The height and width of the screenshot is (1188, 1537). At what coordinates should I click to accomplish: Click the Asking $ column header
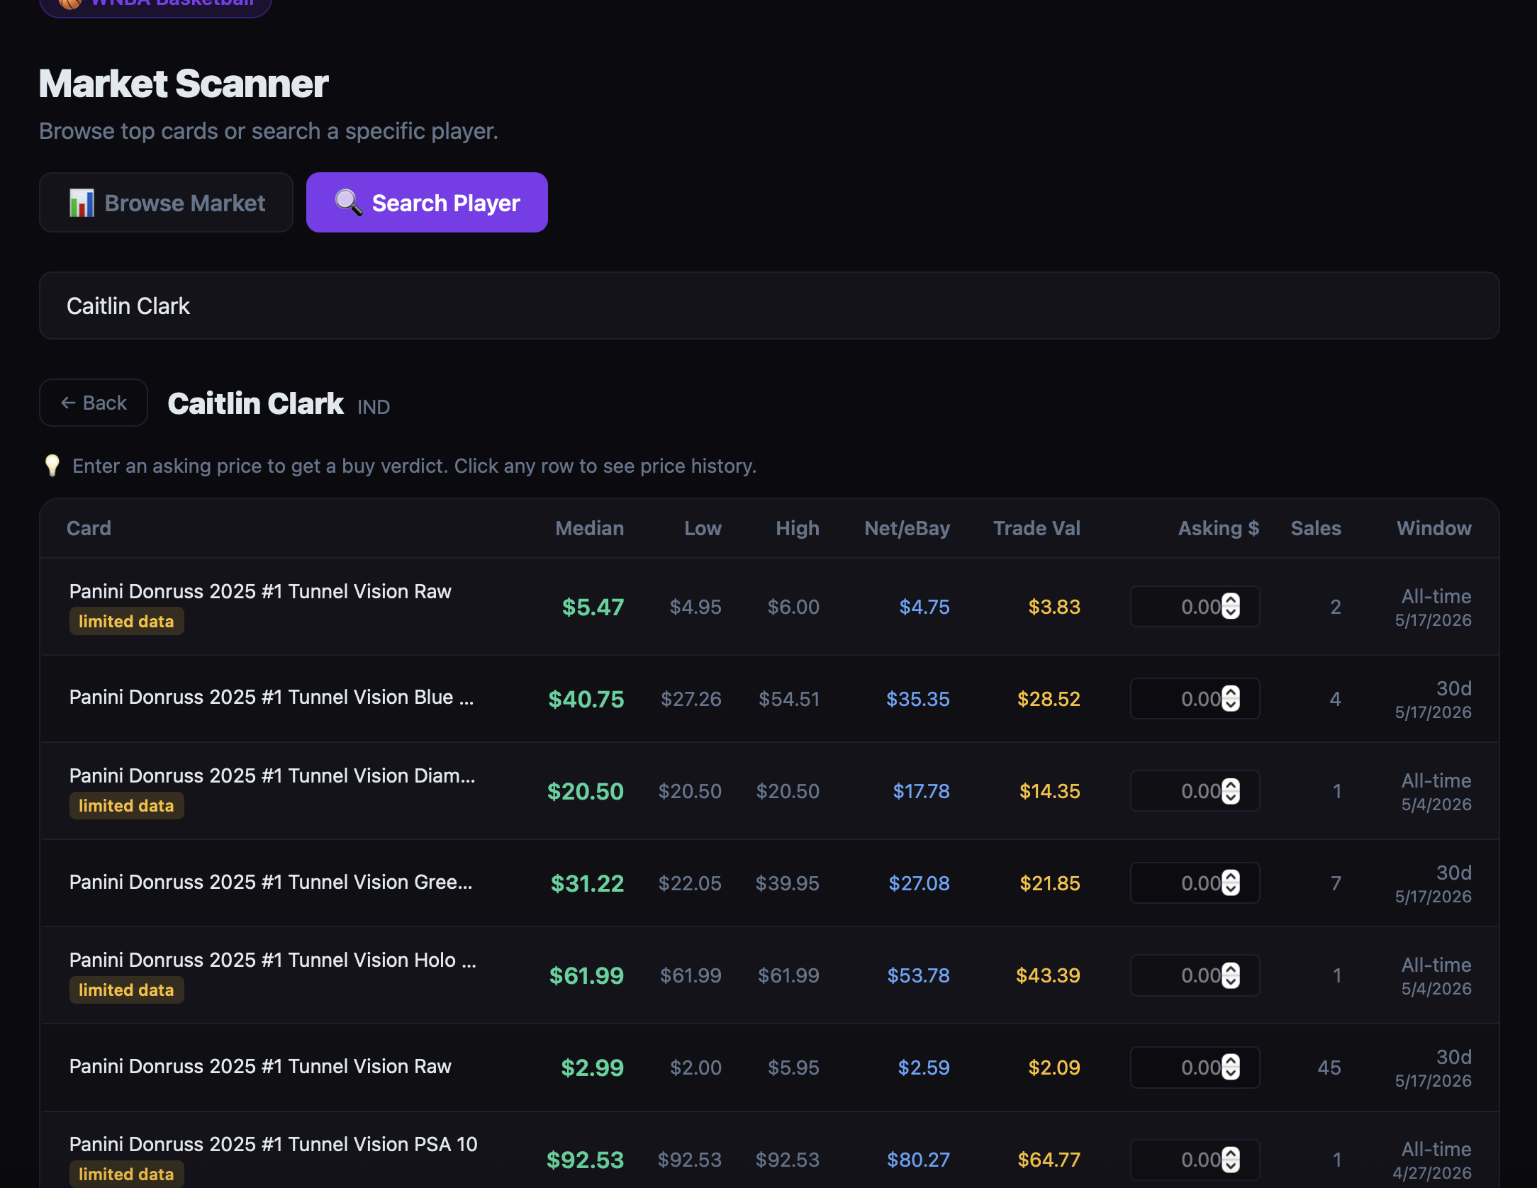(x=1219, y=528)
